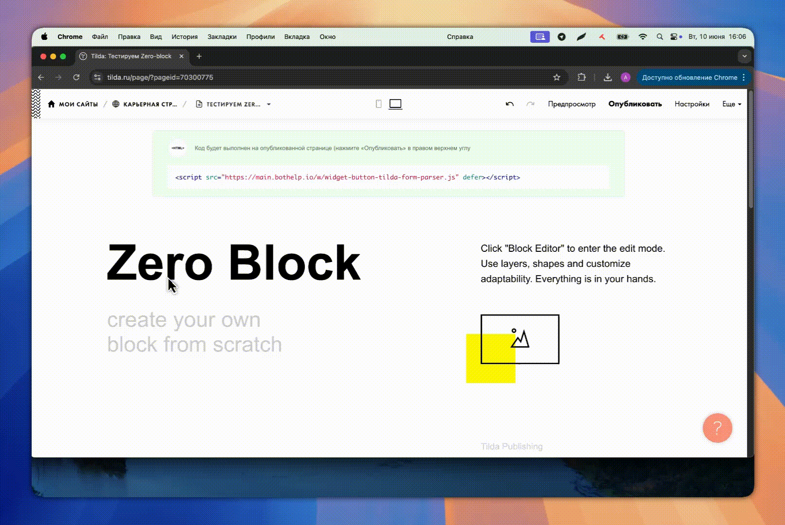
Task: Click the Zero Block heading
Action: tap(233, 263)
